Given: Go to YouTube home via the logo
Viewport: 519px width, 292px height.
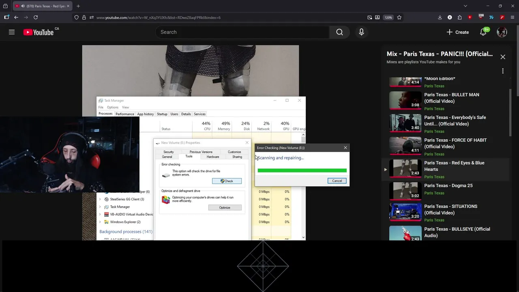Looking at the screenshot, I should point(39,32).
